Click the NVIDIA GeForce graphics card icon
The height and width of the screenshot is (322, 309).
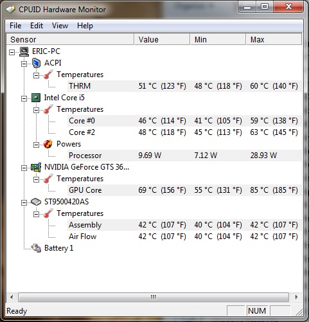click(36, 167)
